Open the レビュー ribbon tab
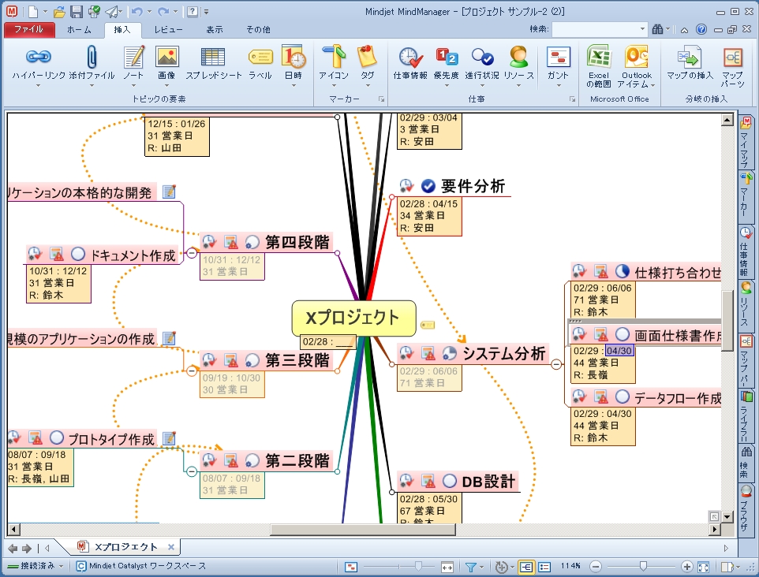 coord(168,29)
